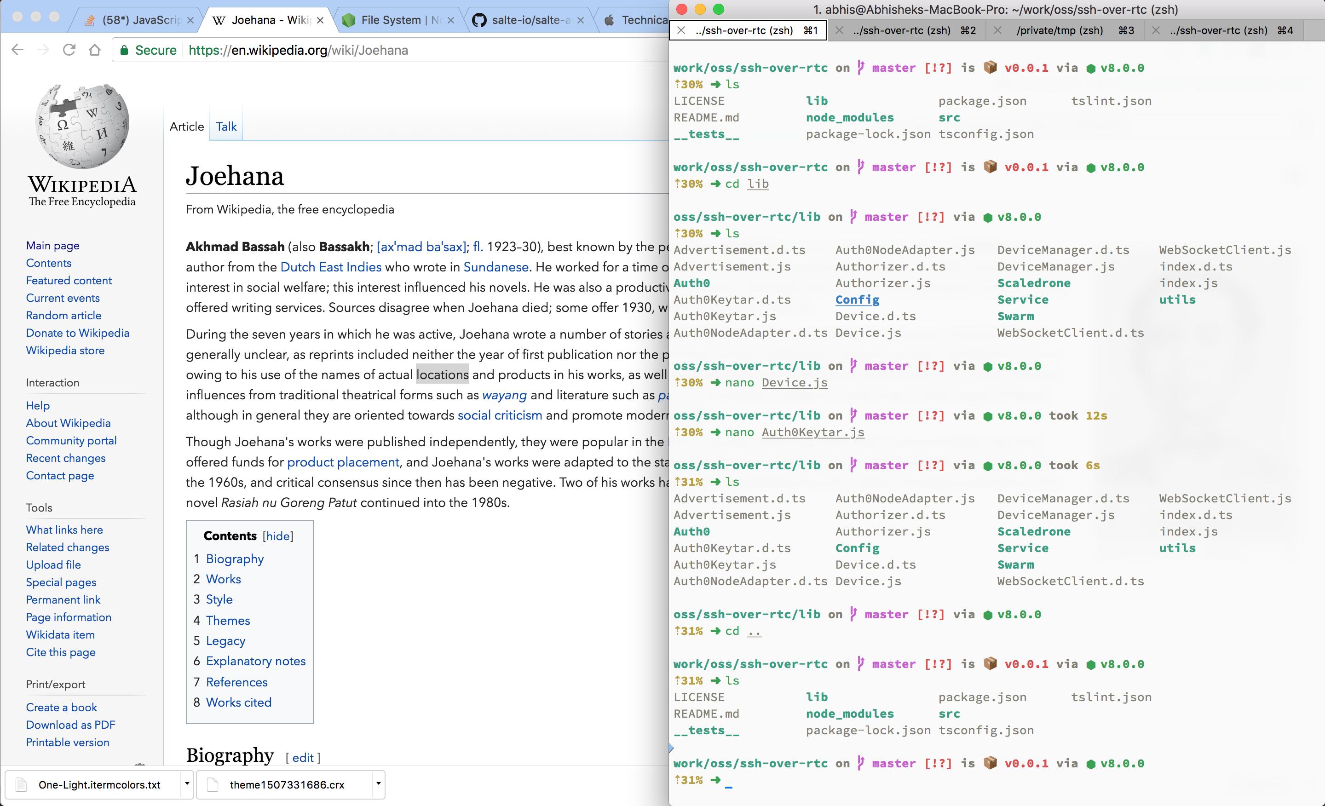Click Current events link

(63, 298)
